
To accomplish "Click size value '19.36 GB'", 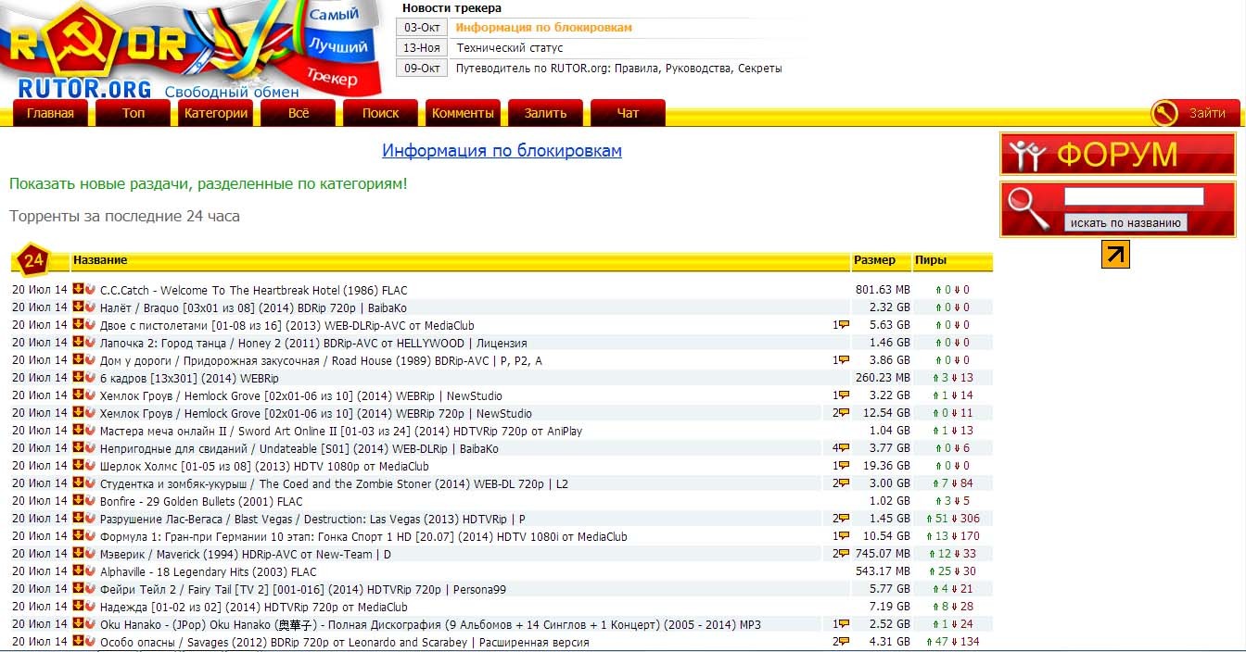I will click(886, 466).
